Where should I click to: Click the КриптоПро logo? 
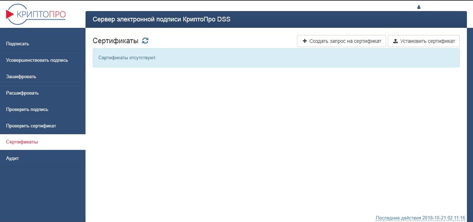click(x=36, y=14)
